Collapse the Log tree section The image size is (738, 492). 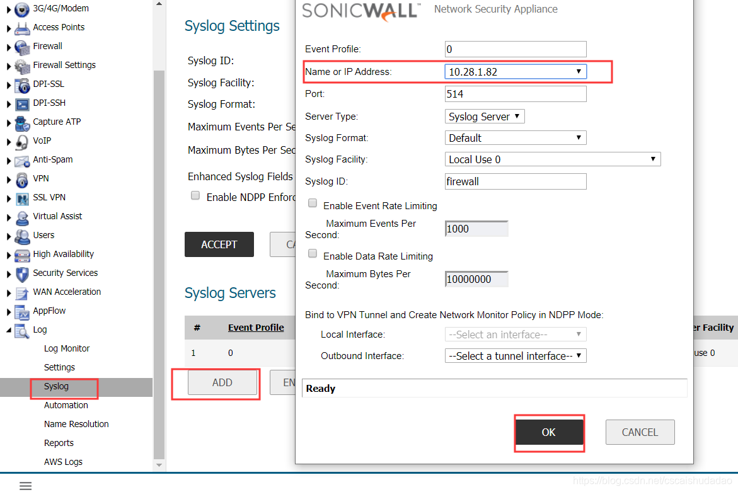click(x=8, y=330)
